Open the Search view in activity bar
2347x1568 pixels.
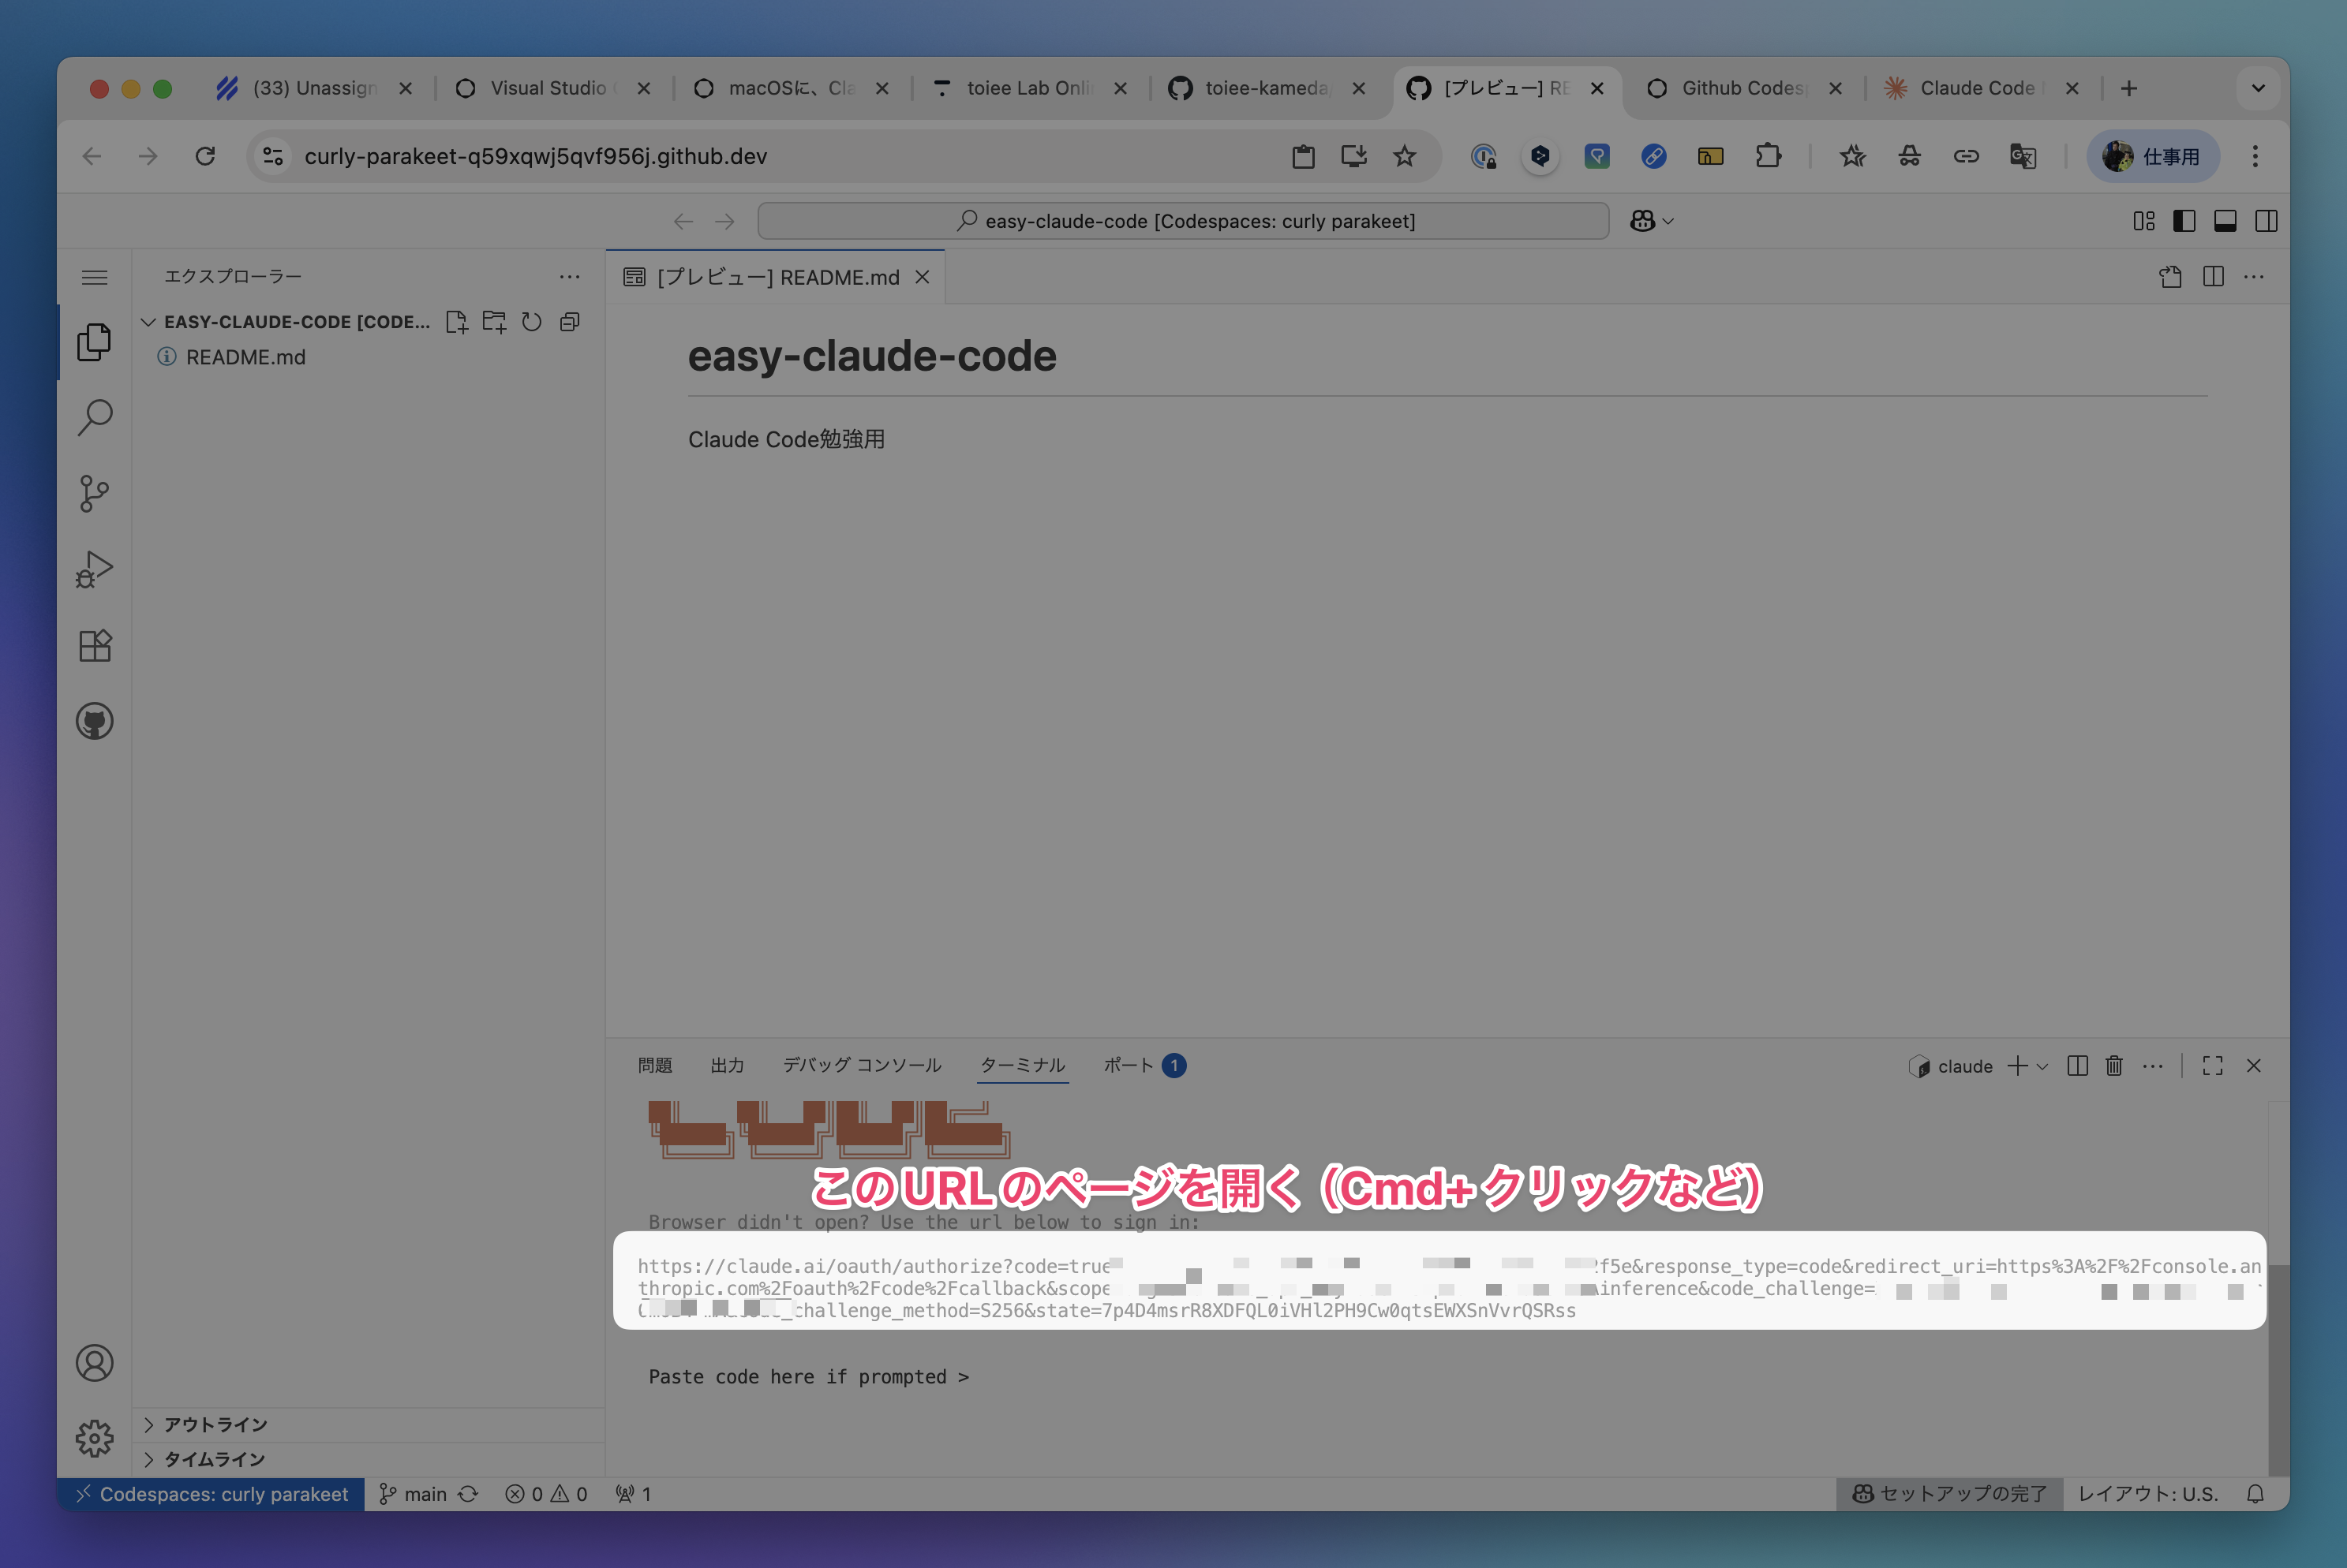tap(94, 418)
